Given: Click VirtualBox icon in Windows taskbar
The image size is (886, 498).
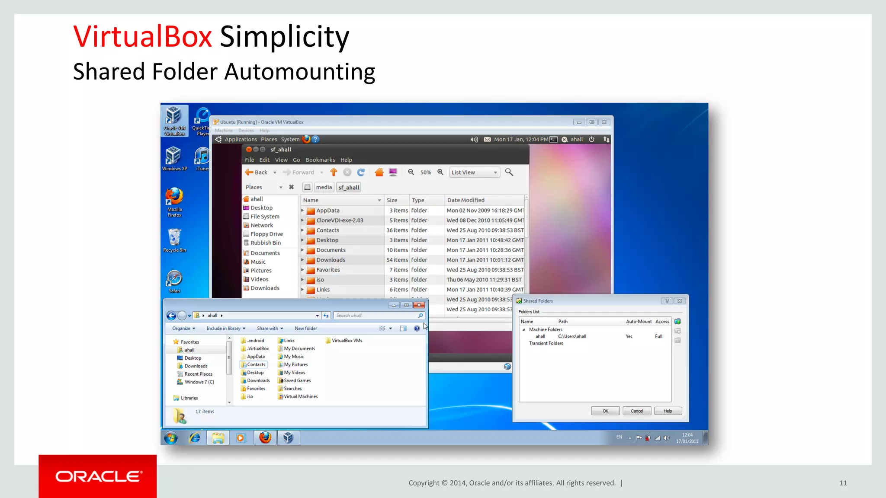Looking at the screenshot, I should [288, 438].
